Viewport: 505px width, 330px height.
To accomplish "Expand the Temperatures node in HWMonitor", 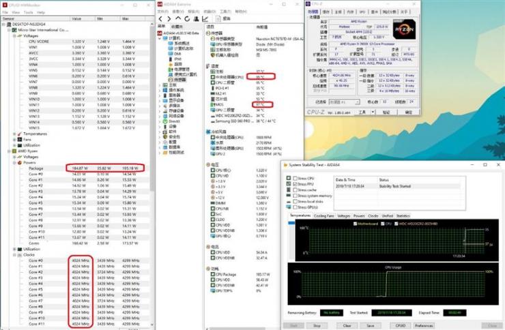I will pyautogui.click(x=14, y=134).
